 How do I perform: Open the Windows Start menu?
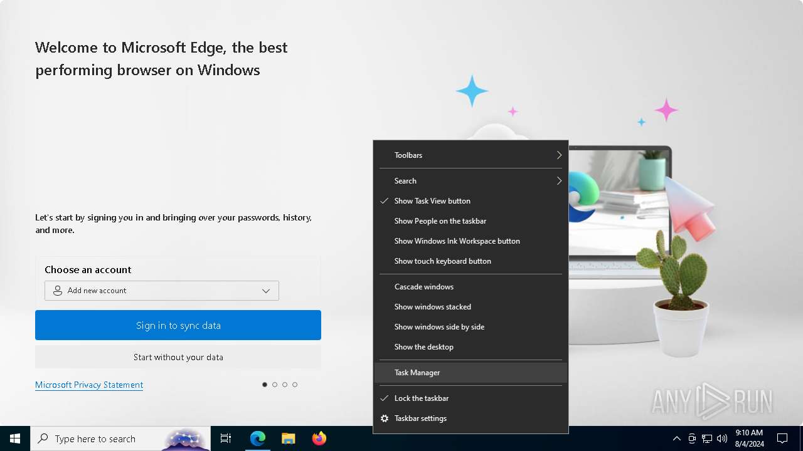15,438
